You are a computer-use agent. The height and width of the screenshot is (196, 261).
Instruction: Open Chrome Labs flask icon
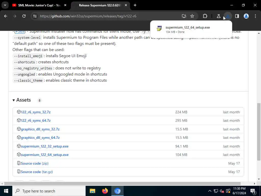(218, 16)
